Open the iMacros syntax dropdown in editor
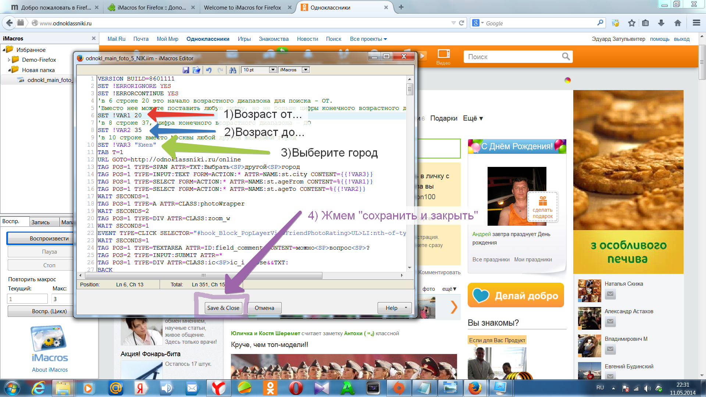This screenshot has width=706, height=397. pyautogui.click(x=306, y=70)
